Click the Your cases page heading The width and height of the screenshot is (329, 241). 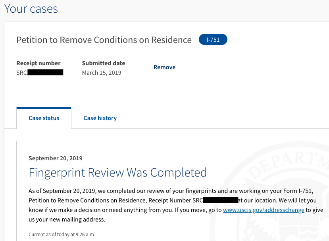[x=31, y=9]
